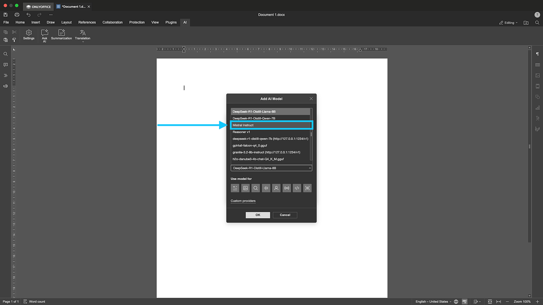Open the Feedback megaphone icon
543x305 pixels.
(5, 86)
